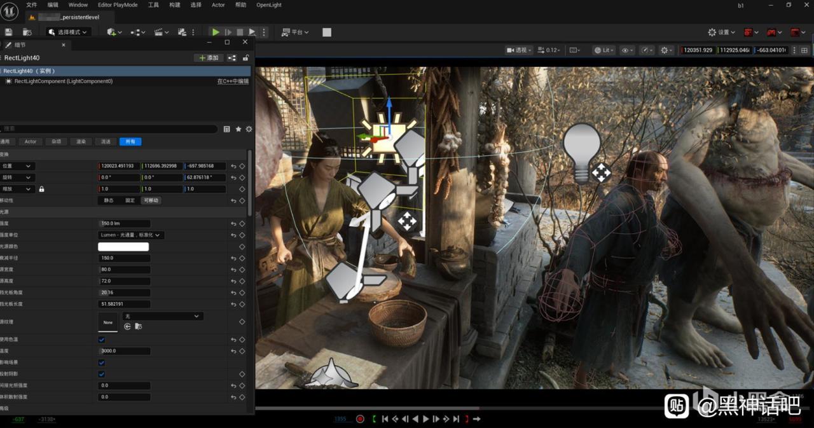Image resolution: width=814 pixels, height=428 pixels.
Task: Open the 设置 settings dropdown
Action: [722, 32]
